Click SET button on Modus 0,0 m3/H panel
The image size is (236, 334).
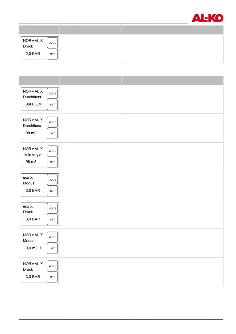click(52, 248)
